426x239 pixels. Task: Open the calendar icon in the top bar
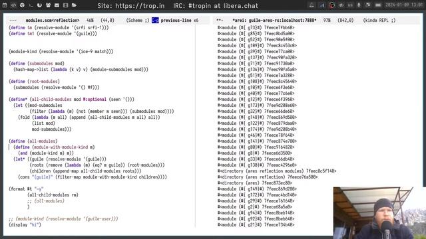pyautogui.click(x=5, y=5)
